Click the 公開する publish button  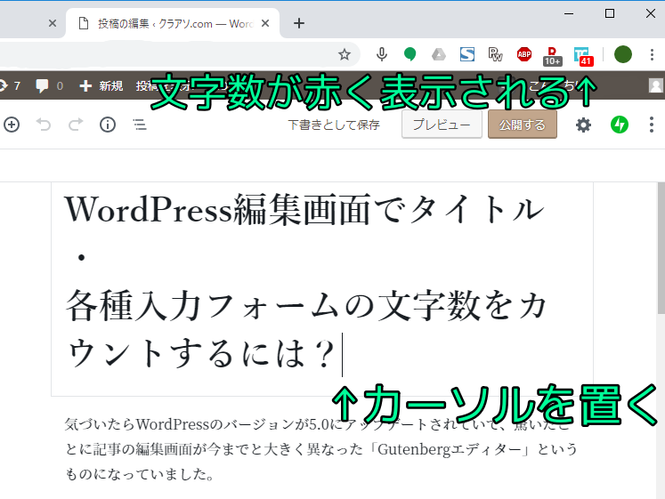522,125
